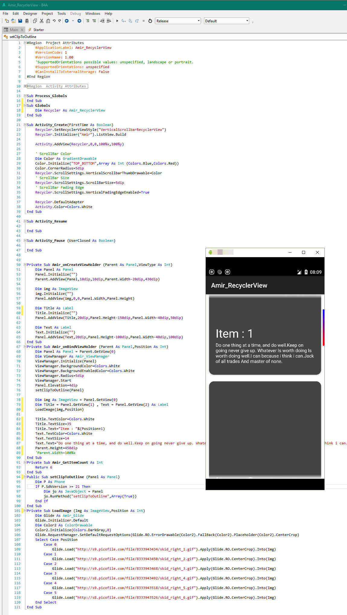Maximize the emulator window
This screenshot has height=615, width=347.
(304, 252)
